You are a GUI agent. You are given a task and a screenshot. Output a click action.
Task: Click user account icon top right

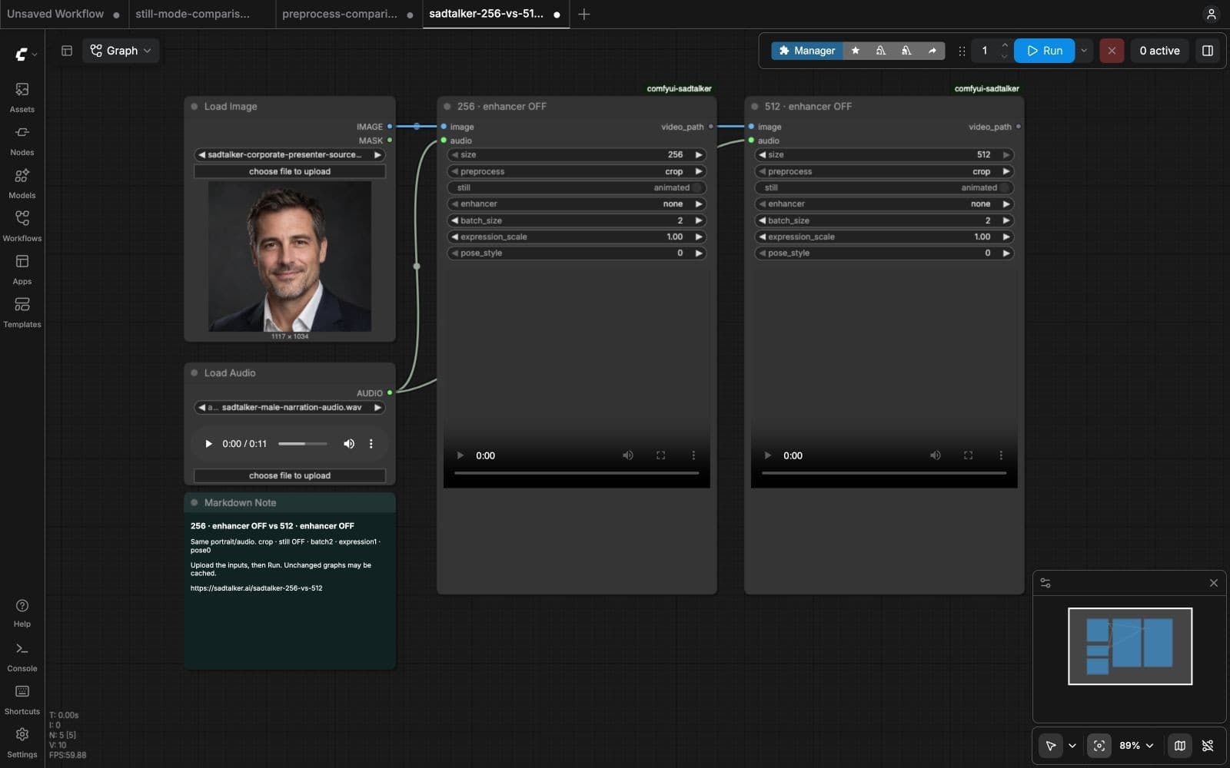(1211, 14)
